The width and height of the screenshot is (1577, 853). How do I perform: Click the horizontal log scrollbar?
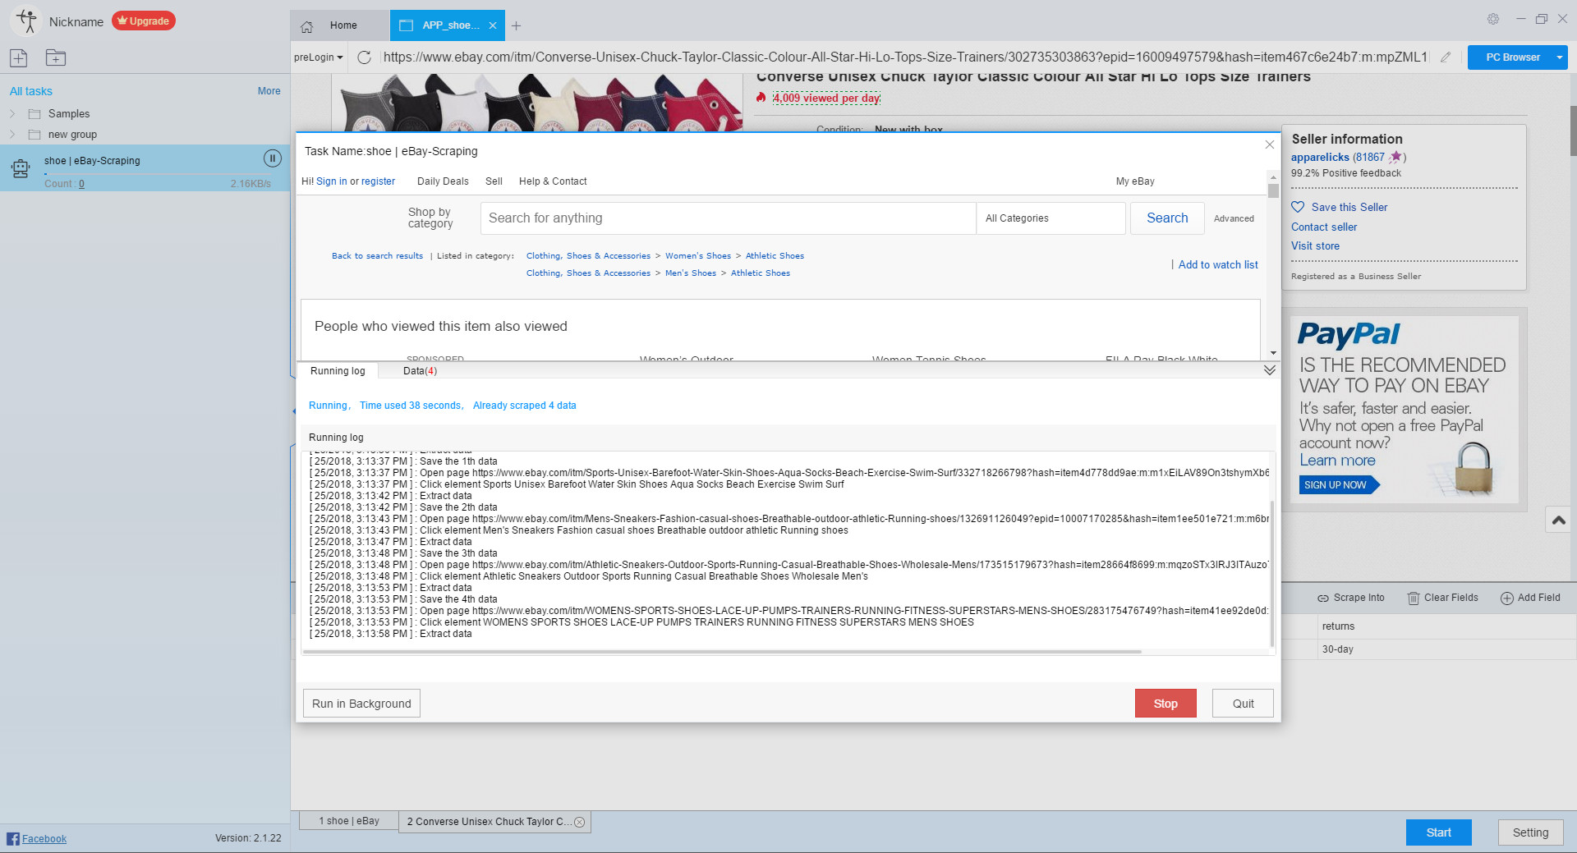pos(723,652)
